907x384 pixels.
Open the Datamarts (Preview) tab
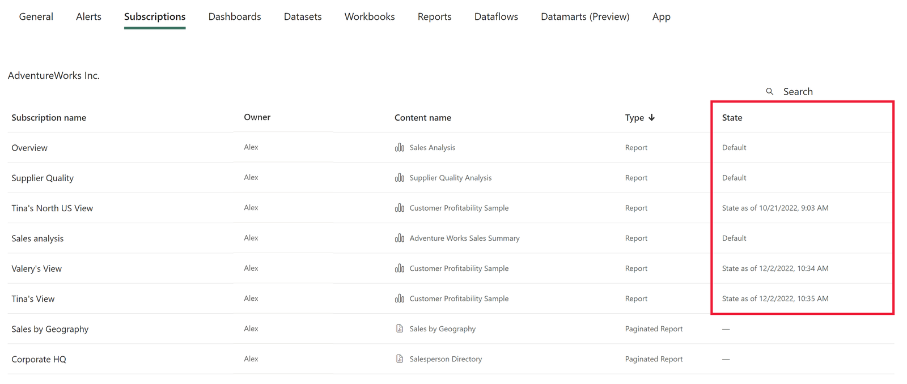point(585,16)
